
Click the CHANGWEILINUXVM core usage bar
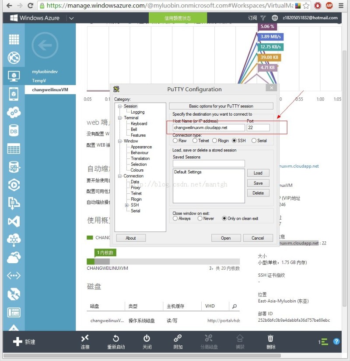coord(163,261)
